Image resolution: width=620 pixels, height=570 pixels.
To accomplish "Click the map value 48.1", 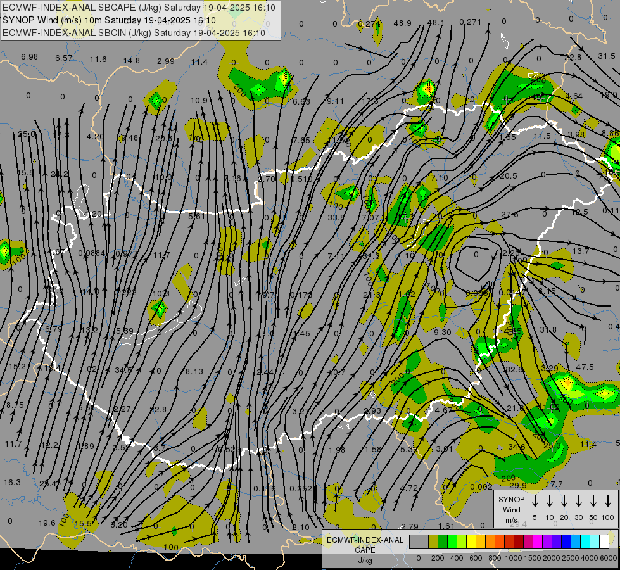I will pyautogui.click(x=436, y=23).
